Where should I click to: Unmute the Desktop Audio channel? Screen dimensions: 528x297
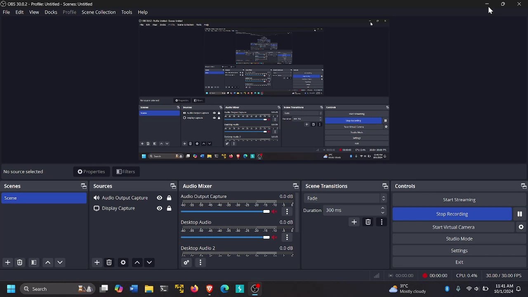274,238
